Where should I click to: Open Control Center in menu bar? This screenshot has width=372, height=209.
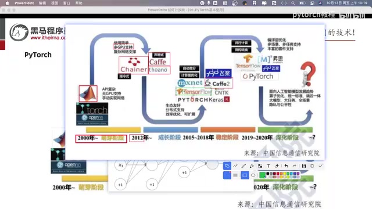pyautogui.click(x=312, y=3)
